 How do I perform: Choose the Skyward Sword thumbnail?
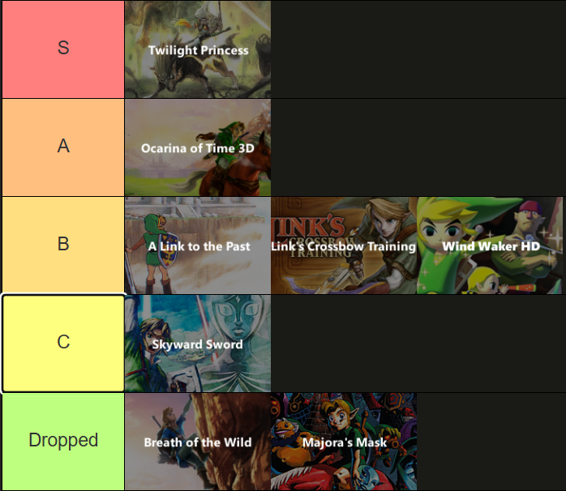(197, 344)
